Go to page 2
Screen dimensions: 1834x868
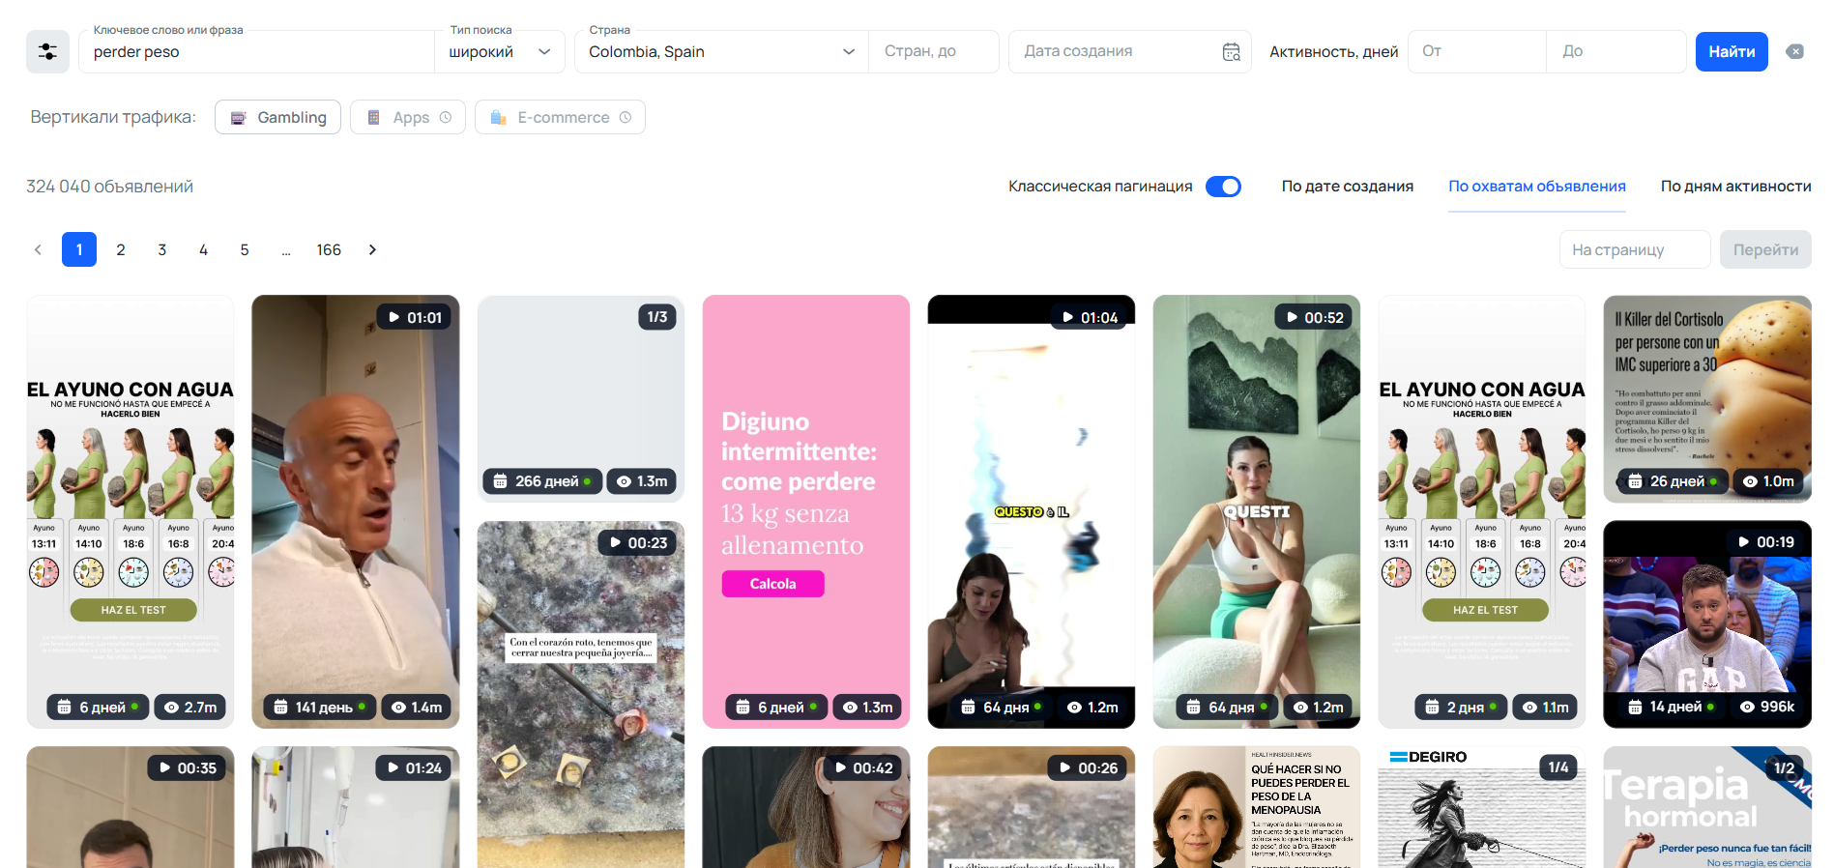121,249
